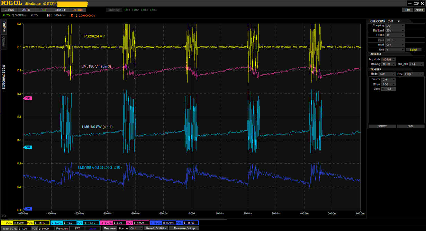Click the yellow Label button in channel panel

(414, 50)
